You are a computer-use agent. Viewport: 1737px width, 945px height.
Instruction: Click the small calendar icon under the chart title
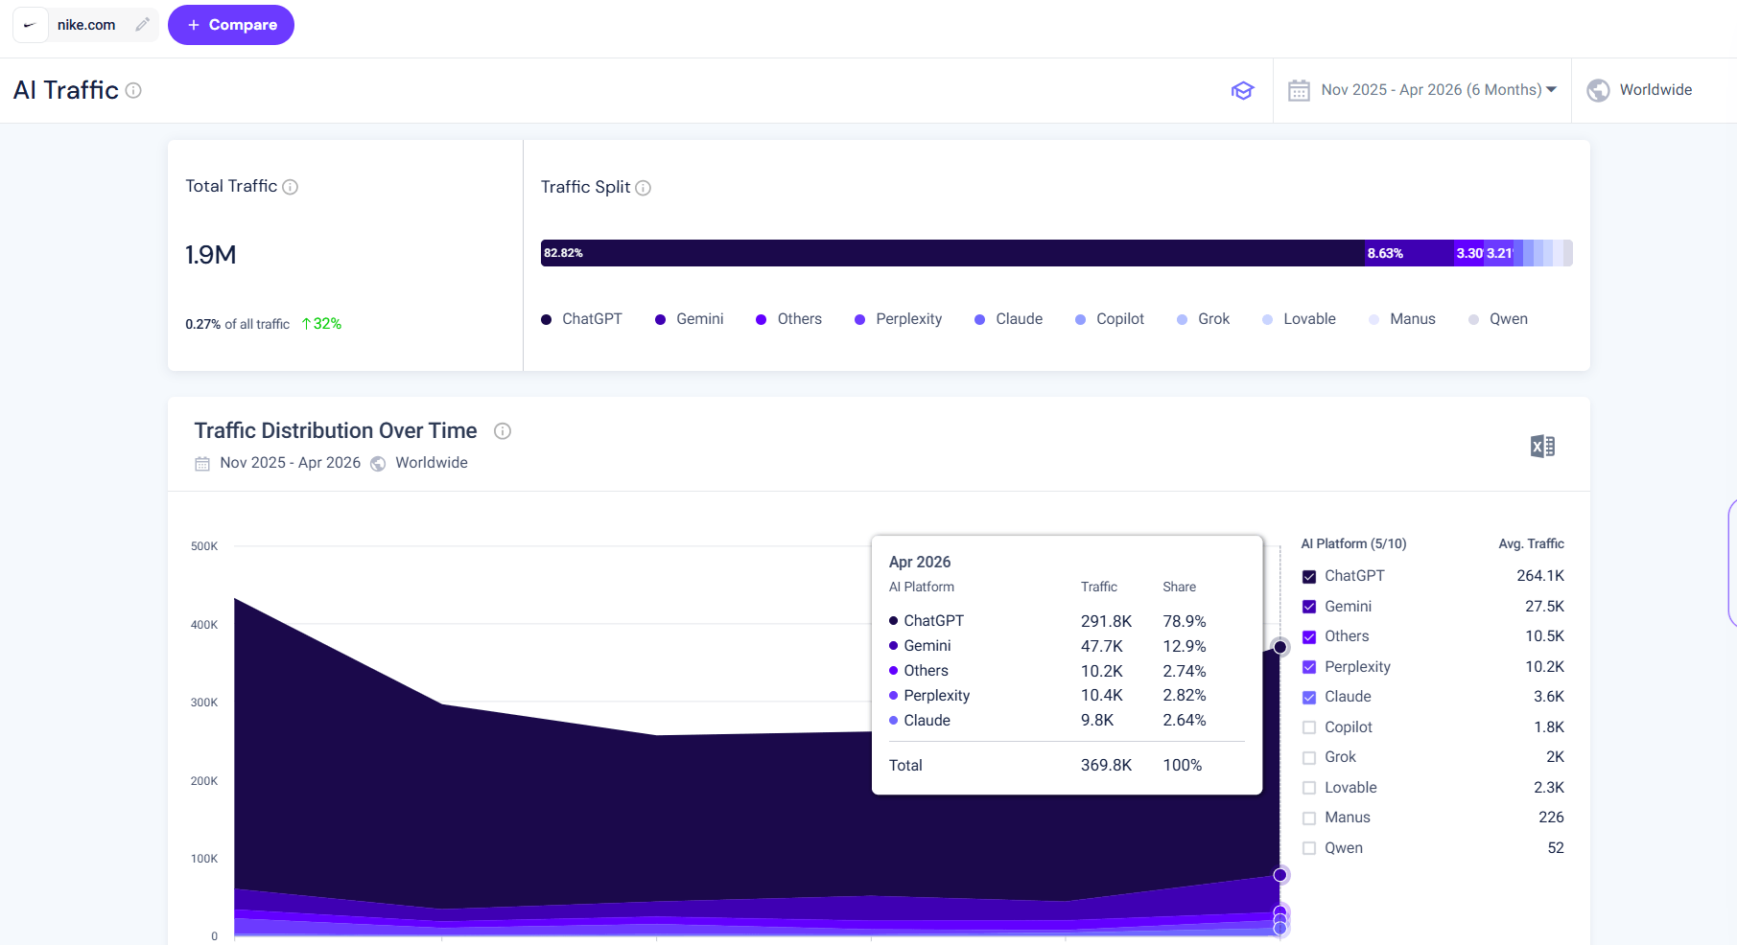click(202, 464)
